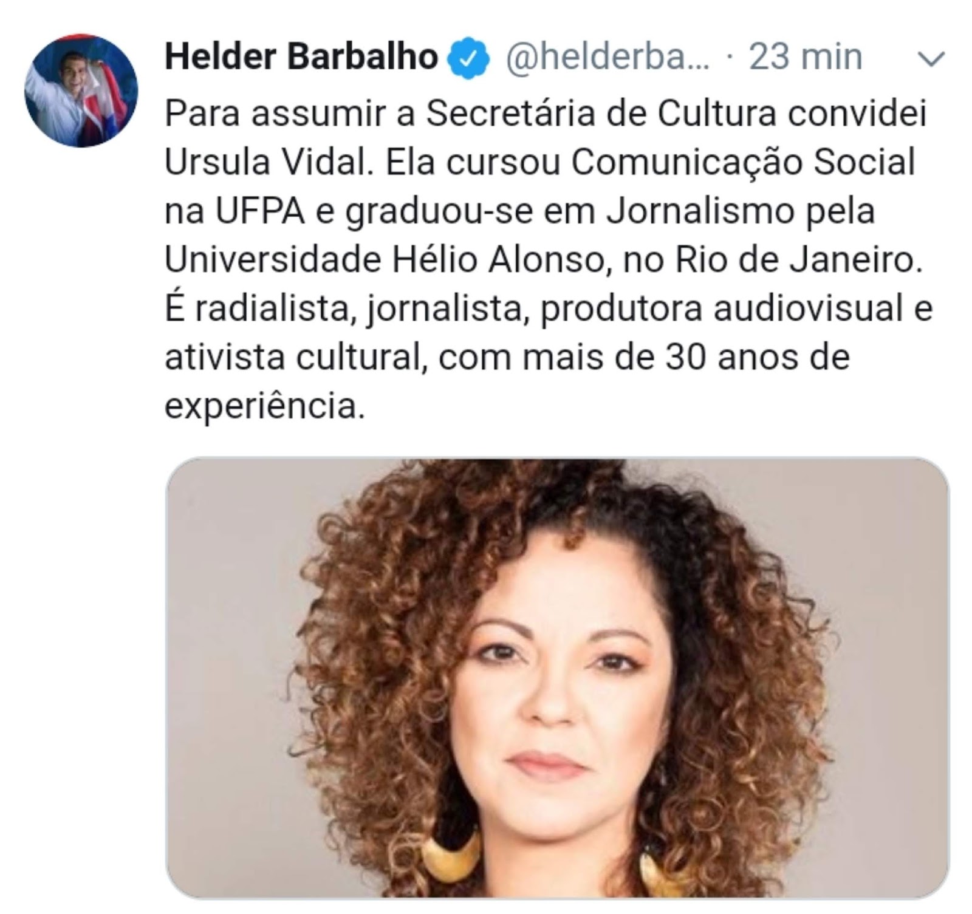972x914 pixels.
Task: Open the attached portrait photo
Action: (x=557, y=677)
